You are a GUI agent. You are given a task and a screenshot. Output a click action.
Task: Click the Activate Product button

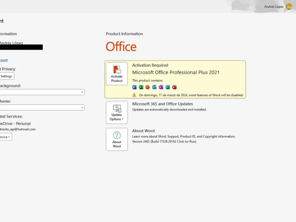pos(117,74)
